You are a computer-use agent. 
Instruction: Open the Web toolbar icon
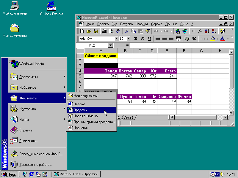tap(184, 31)
